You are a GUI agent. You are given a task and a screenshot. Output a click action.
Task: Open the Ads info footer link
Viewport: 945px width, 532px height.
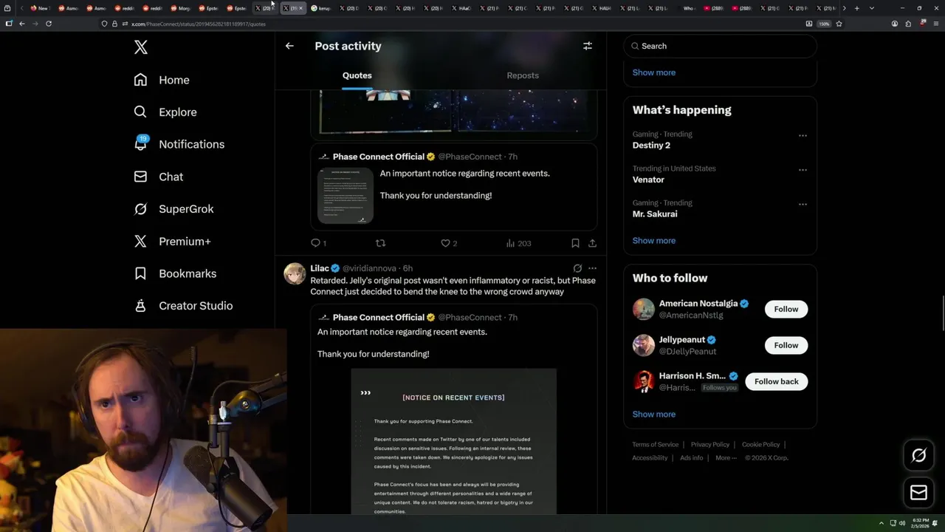click(692, 458)
